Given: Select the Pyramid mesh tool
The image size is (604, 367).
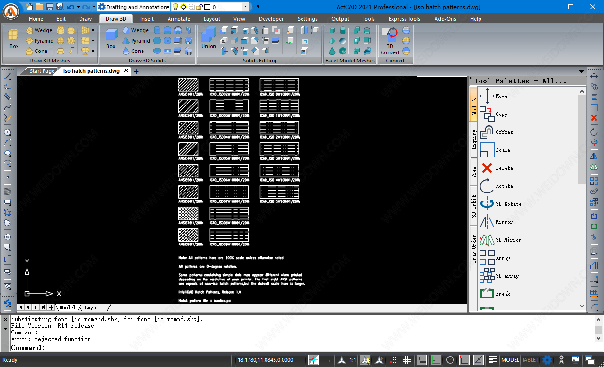Looking at the screenshot, I should (x=39, y=41).
